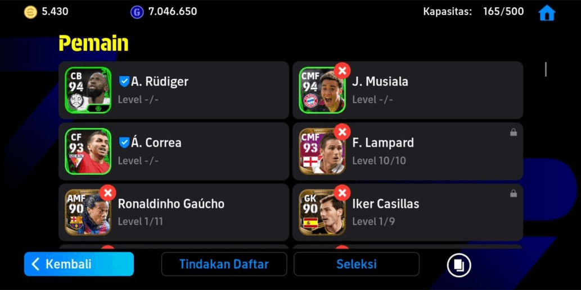This screenshot has height=290, width=581.
Task: Open the Seleksi options
Action: tap(357, 264)
